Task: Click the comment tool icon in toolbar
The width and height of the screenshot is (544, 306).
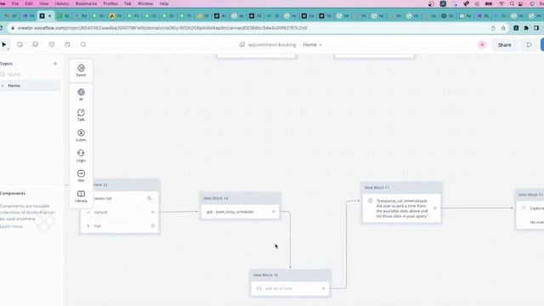Action: point(51,44)
